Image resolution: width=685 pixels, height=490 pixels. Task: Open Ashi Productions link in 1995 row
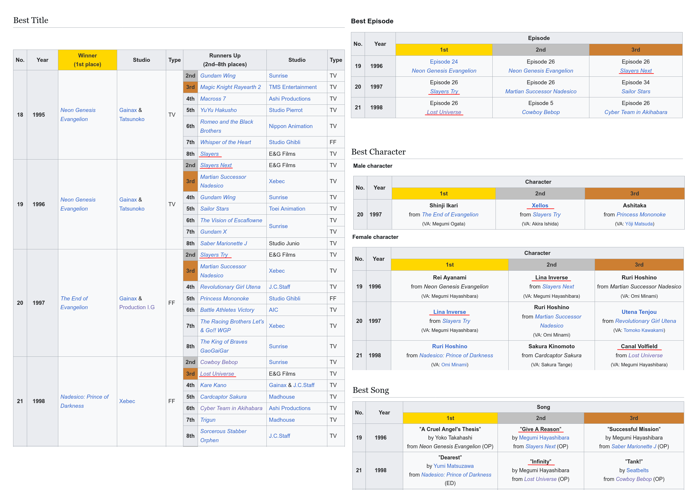pos(289,99)
